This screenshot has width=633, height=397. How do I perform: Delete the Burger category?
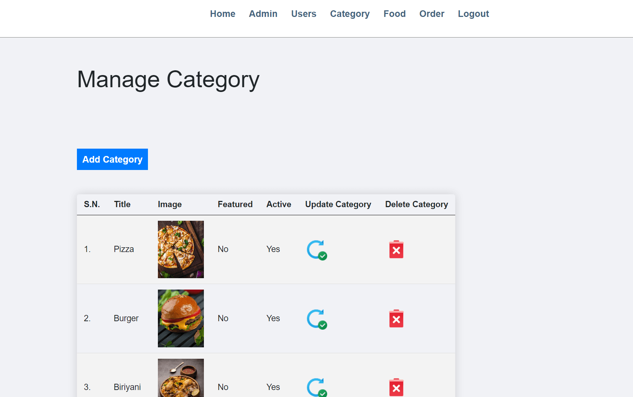pos(396,319)
